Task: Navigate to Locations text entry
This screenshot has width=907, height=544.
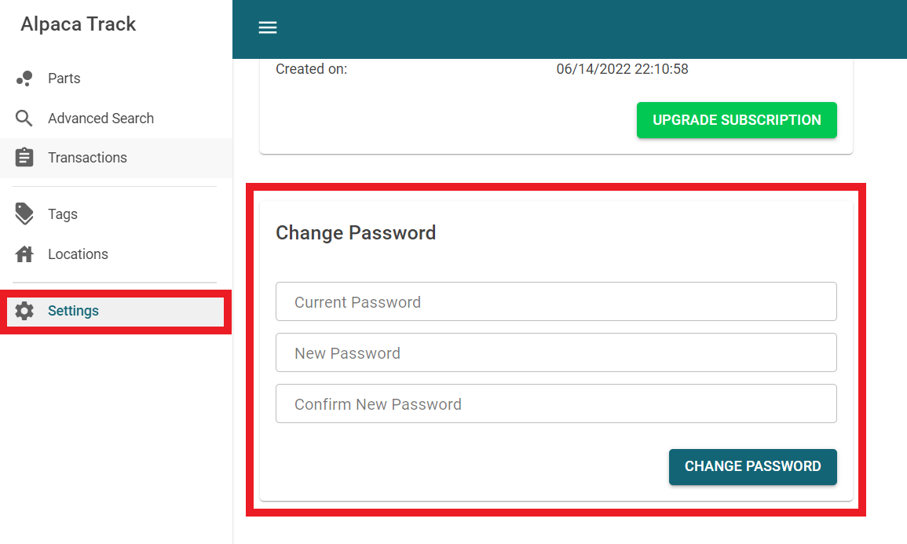Action: click(x=78, y=254)
